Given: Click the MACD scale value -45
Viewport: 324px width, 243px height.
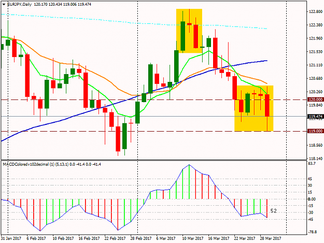Looking at the screenshot, I should [311, 219].
